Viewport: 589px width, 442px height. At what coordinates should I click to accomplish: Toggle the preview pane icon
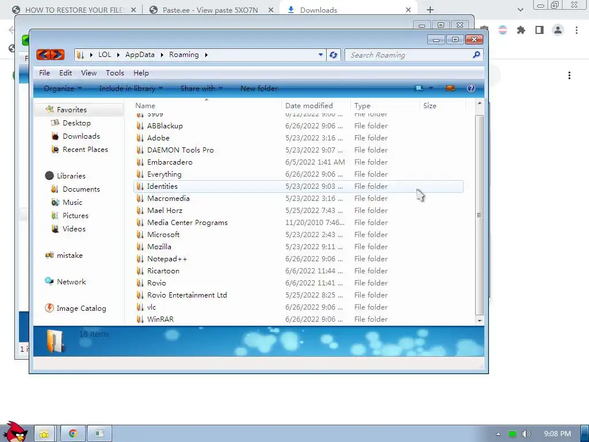click(x=450, y=88)
